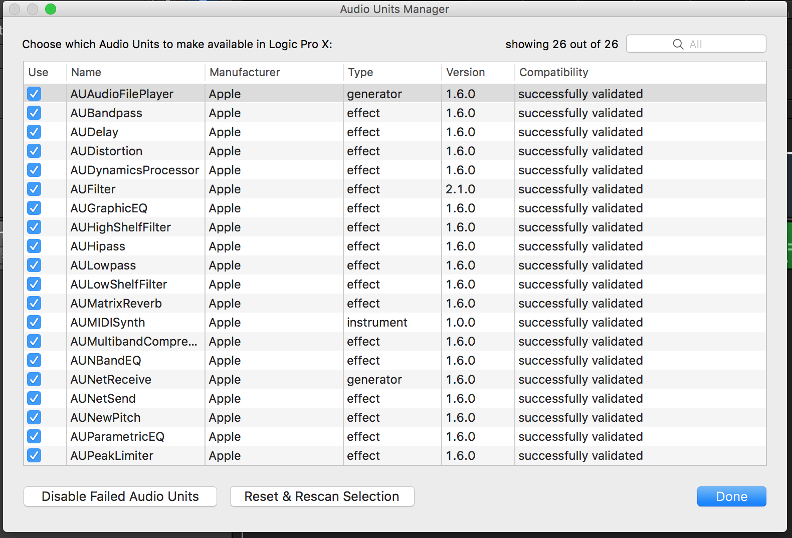This screenshot has height=538, width=792.
Task: Toggle the AULowShelfFilter checkbox
Action: pyautogui.click(x=34, y=284)
